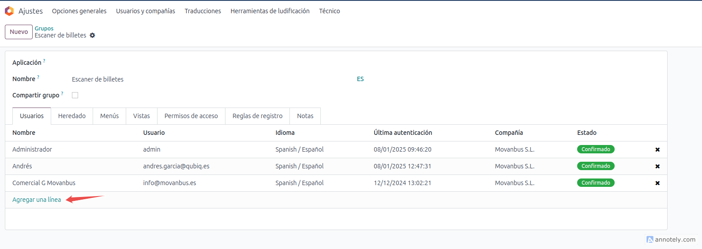The height and width of the screenshot is (249, 702).
Task: Remove Andrés row with X icon
Action: (x=657, y=167)
